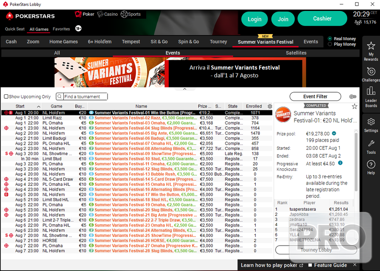Viewport: 380px width, 271px height.
Task: Select Real Money radio button
Action: click(330, 38)
